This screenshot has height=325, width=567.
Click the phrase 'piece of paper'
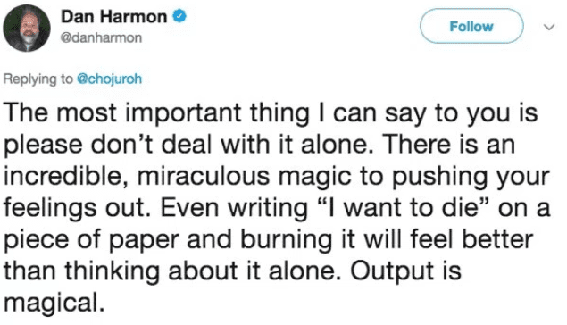[x=91, y=240]
